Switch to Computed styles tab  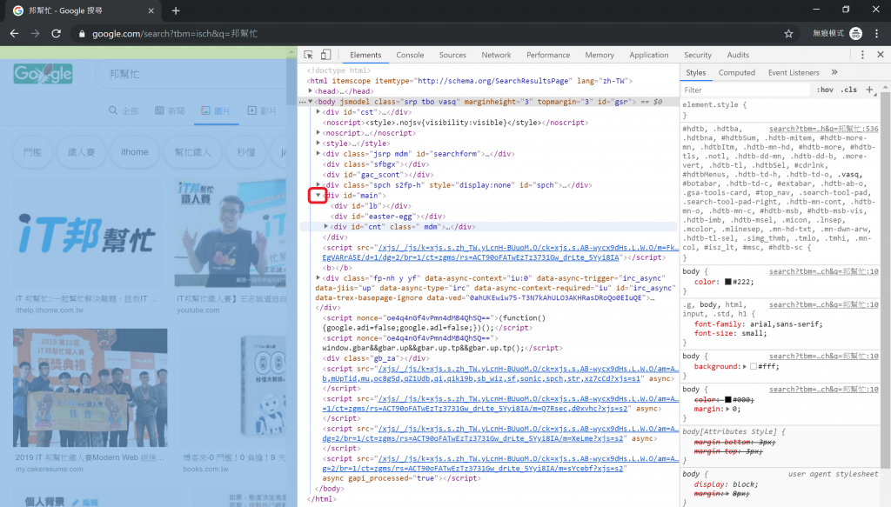click(x=736, y=73)
